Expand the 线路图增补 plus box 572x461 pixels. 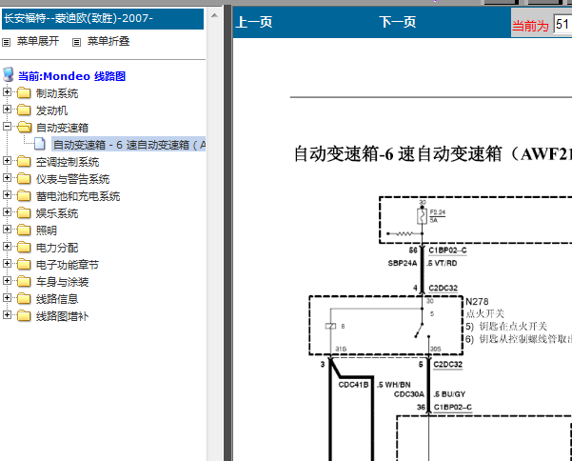[x=7, y=315]
